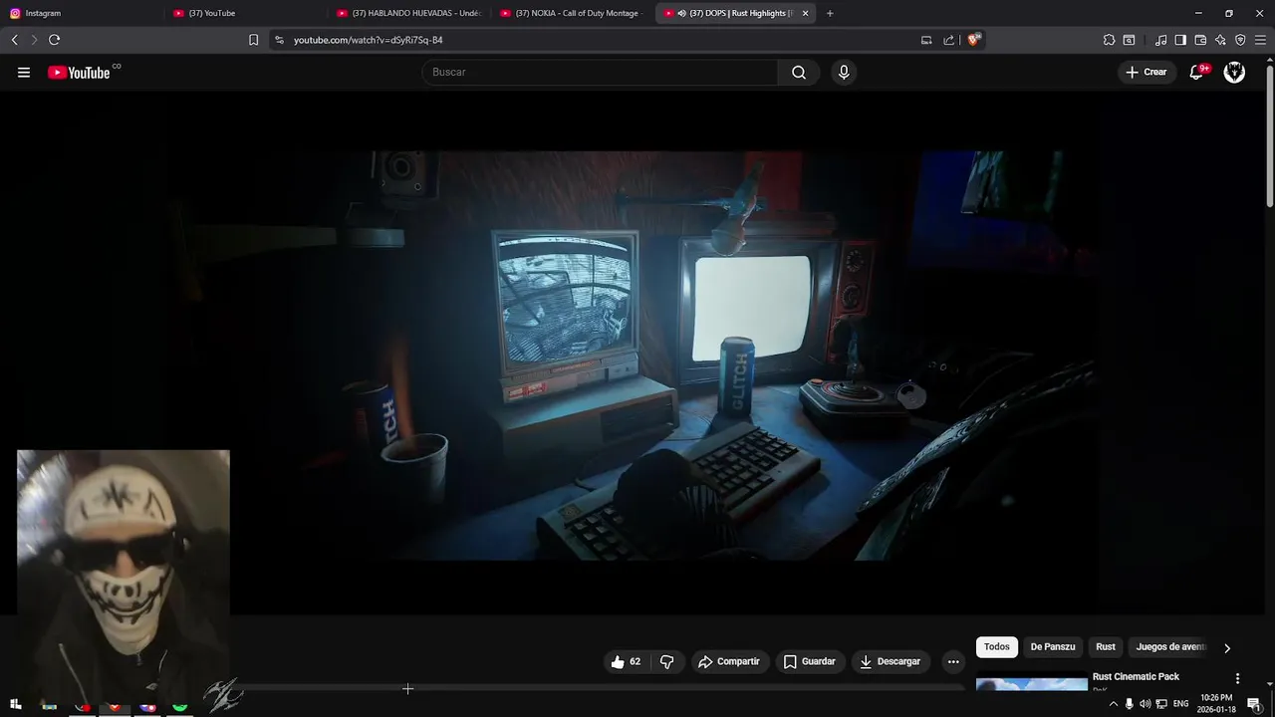Share the video with Compartir
The image size is (1275, 717).
coord(728,661)
